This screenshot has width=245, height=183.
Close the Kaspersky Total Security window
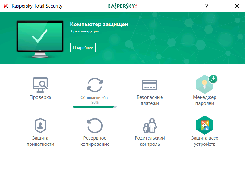[x=237, y=6]
